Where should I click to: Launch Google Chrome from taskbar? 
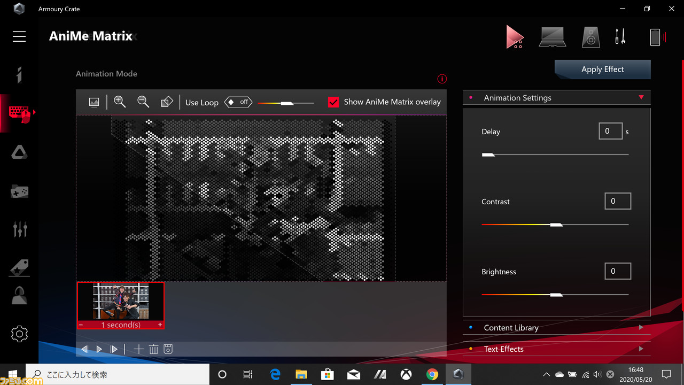click(432, 375)
